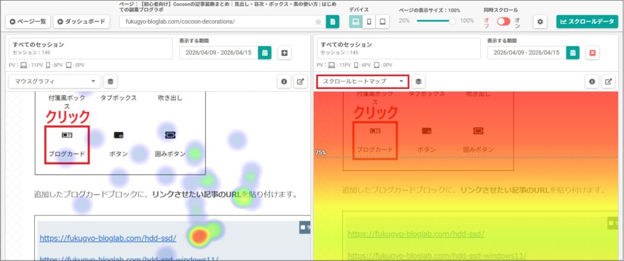The height and width of the screenshot is (261, 624).
Task: Click the left panel info icon
Action: click(284, 82)
